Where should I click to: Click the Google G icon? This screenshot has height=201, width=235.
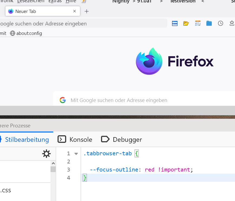point(63,100)
